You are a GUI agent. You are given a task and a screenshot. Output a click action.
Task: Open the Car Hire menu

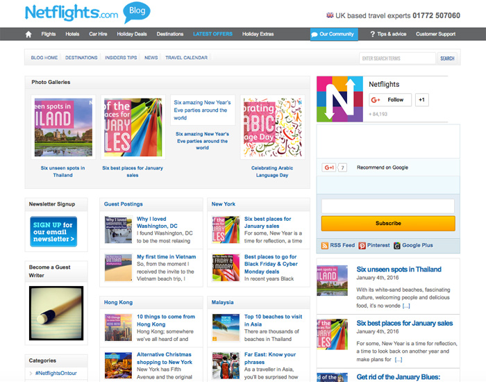(x=99, y=34)
